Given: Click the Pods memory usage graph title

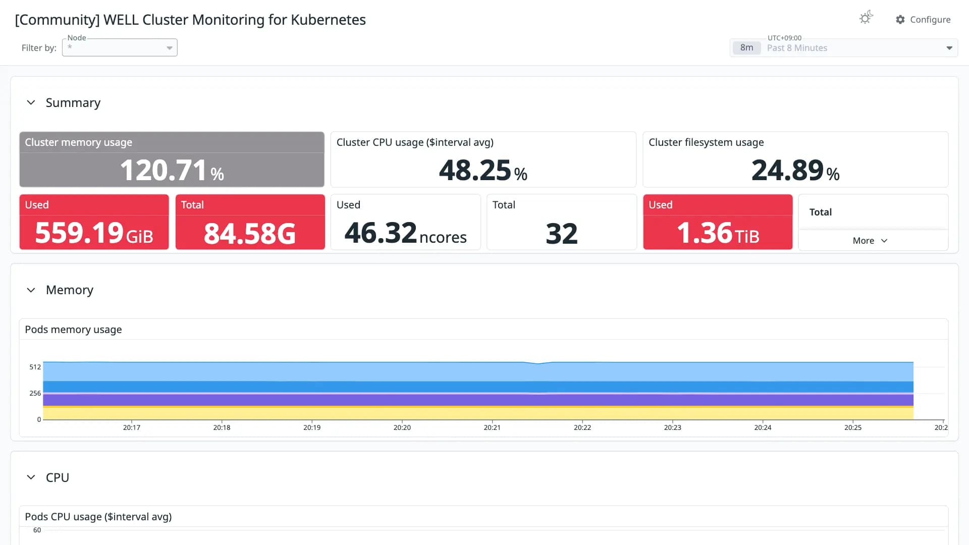Looking at the screenshot, I should 73,330.
